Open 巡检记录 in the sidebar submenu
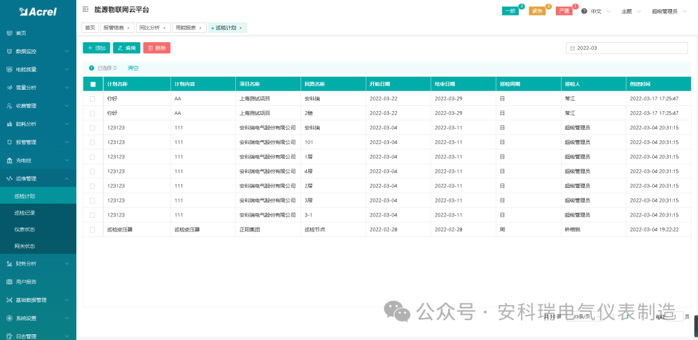698x340 pixels. [25, 213]
